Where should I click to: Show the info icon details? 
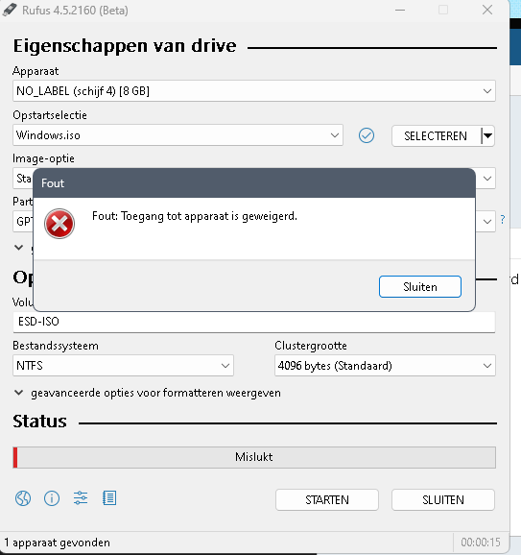click(52, 498)
